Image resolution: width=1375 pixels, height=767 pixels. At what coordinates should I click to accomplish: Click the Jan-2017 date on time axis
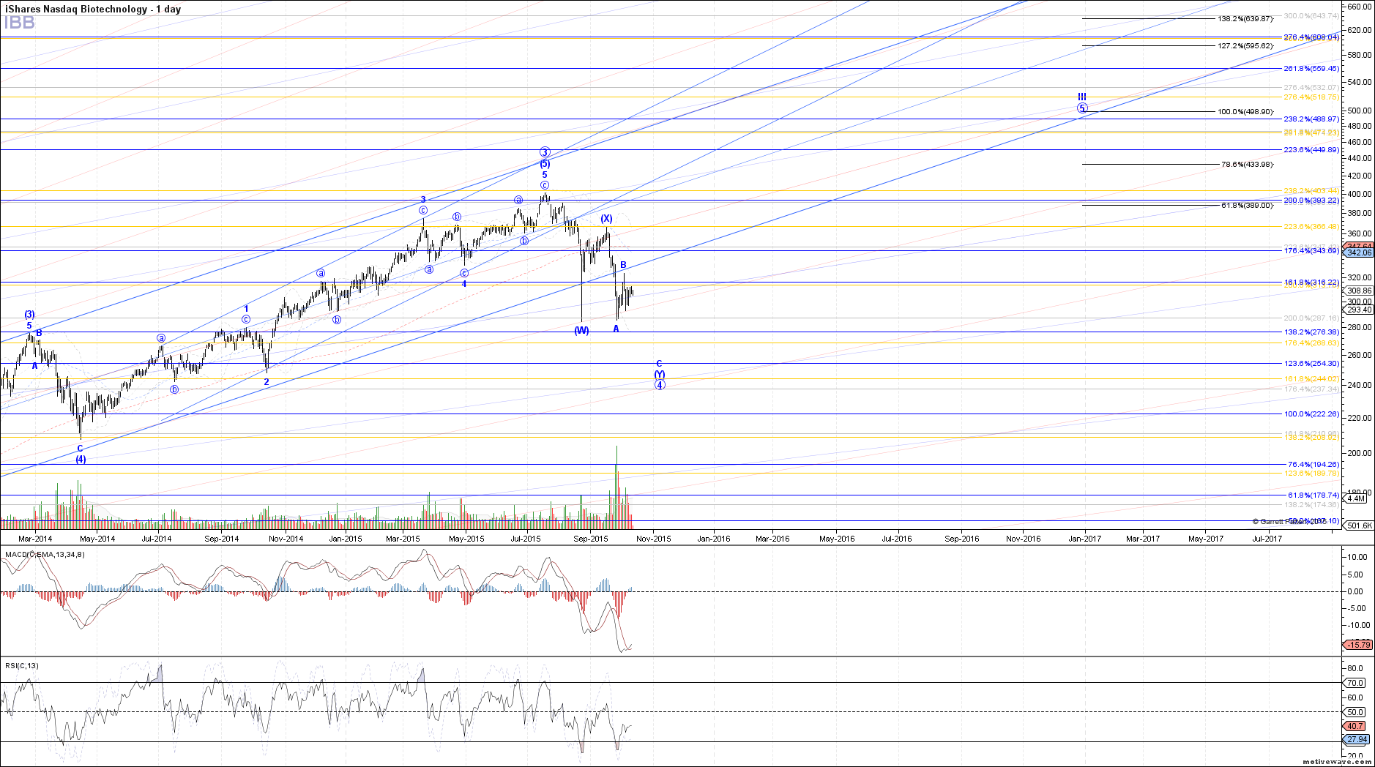tap(1084, 539)
